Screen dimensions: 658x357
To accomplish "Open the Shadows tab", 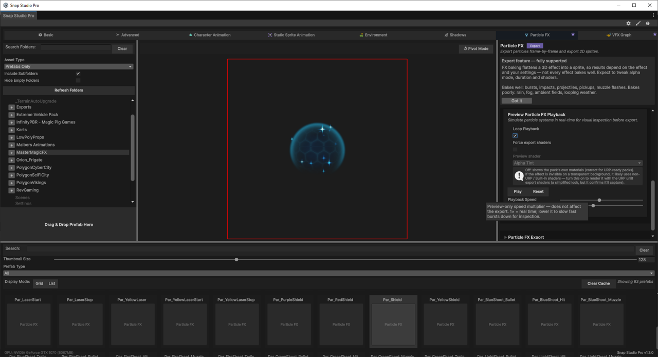I will (x=455, y=35).
